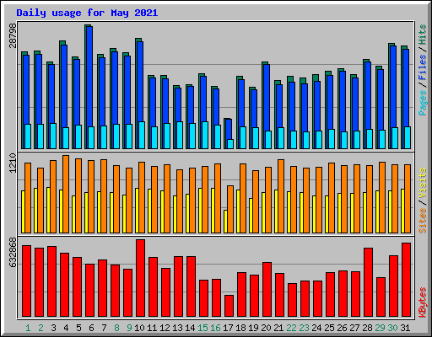This screenshot has height=337, width=432.
Task: Click the Files legend label
Action: 423,67
